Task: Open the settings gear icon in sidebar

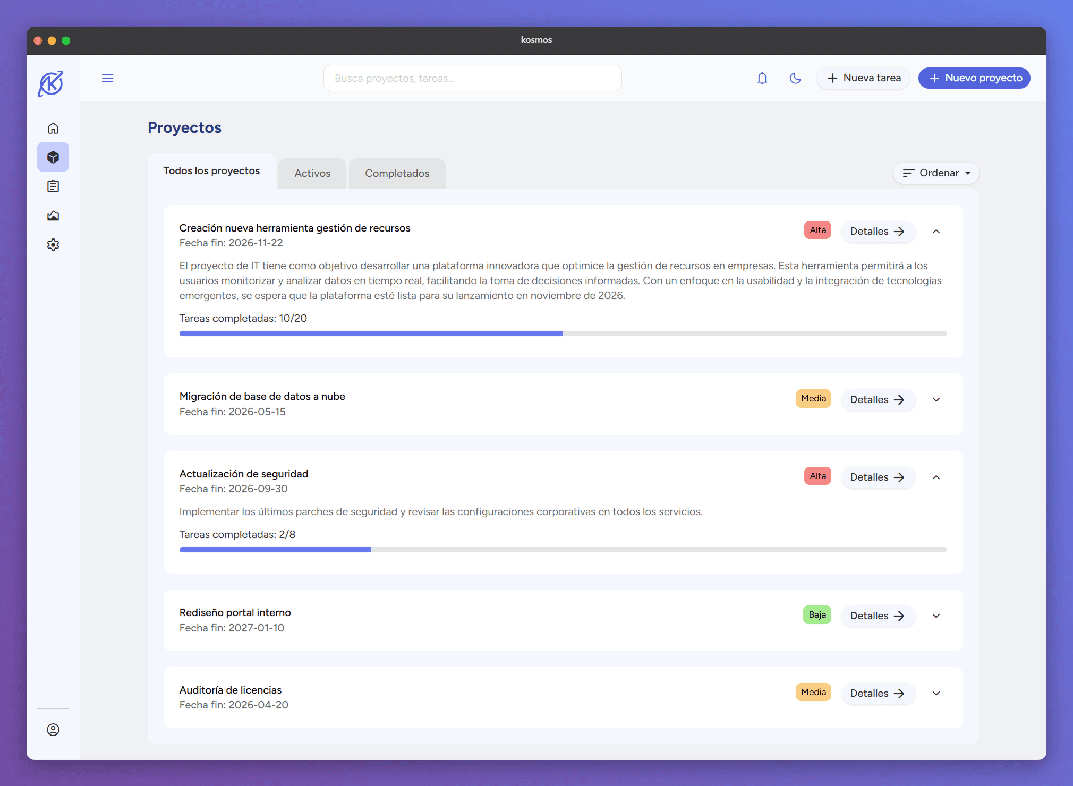Action: (x=53, y=245)
